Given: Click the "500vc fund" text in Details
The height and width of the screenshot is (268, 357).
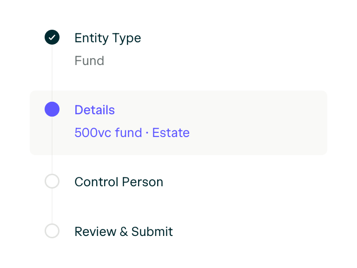Looking at the screenshot, I should [108, 133].
